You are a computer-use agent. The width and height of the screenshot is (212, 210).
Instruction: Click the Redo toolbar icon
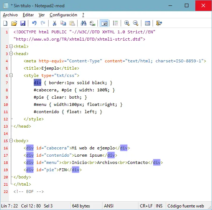43,23
